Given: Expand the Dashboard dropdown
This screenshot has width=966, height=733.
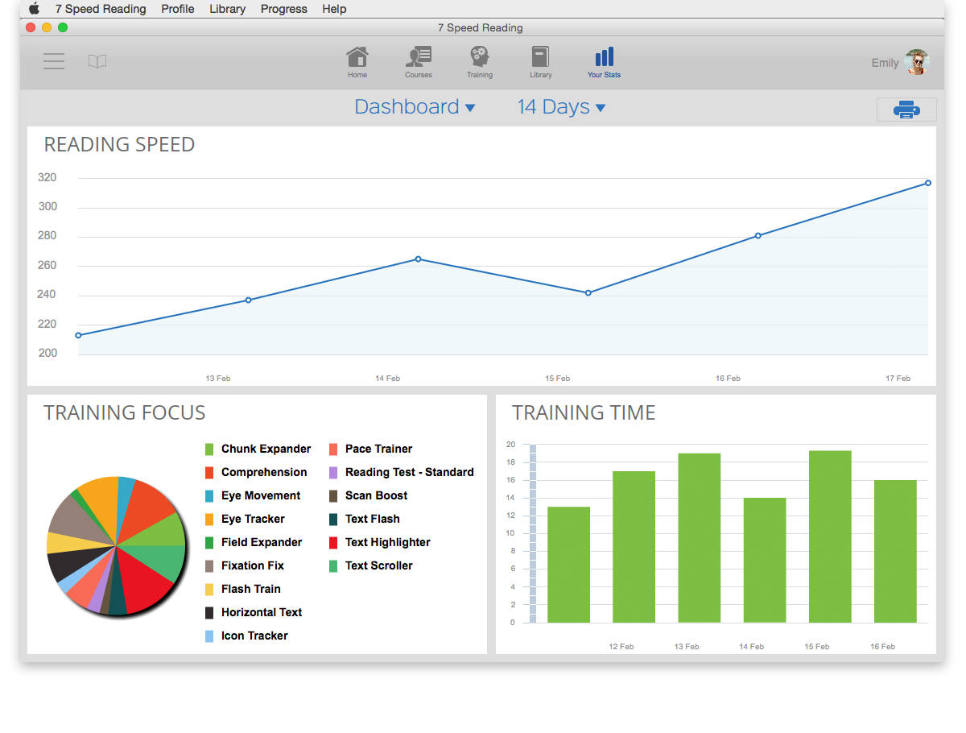Looking at the screenshot, I should (x=415, y=107).
